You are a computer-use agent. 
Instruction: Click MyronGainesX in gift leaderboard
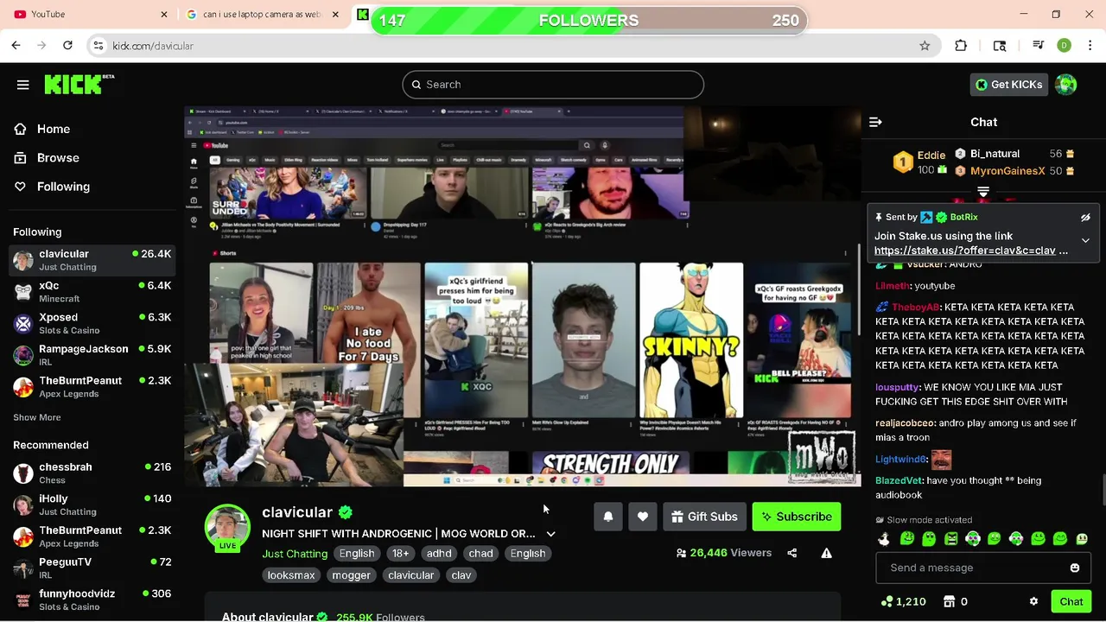coord(1007,171)
